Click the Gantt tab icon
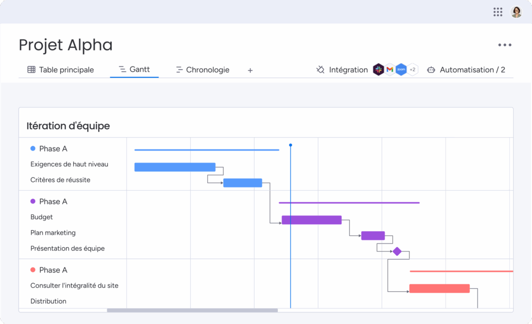This screenshot has width=532, height=324. click(123, 69)
